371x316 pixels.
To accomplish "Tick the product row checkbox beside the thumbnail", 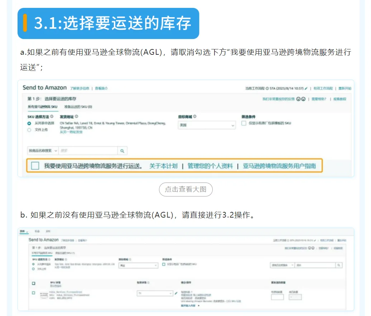I will (34, 293).
